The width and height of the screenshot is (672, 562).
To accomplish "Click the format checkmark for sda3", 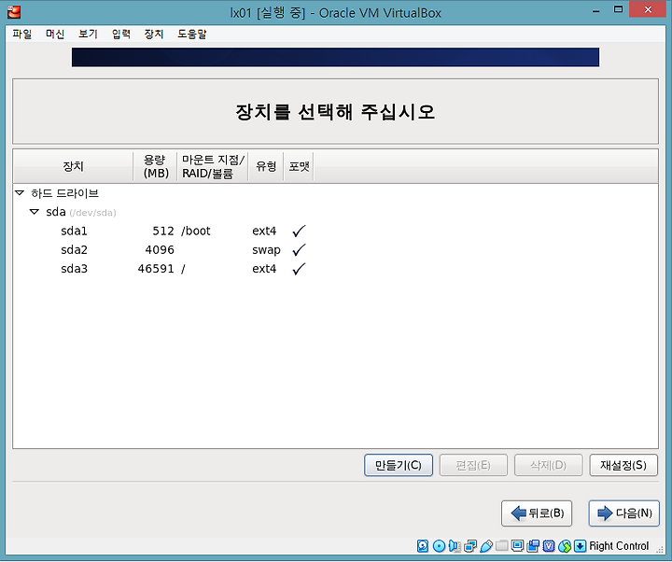I will 299,269.
